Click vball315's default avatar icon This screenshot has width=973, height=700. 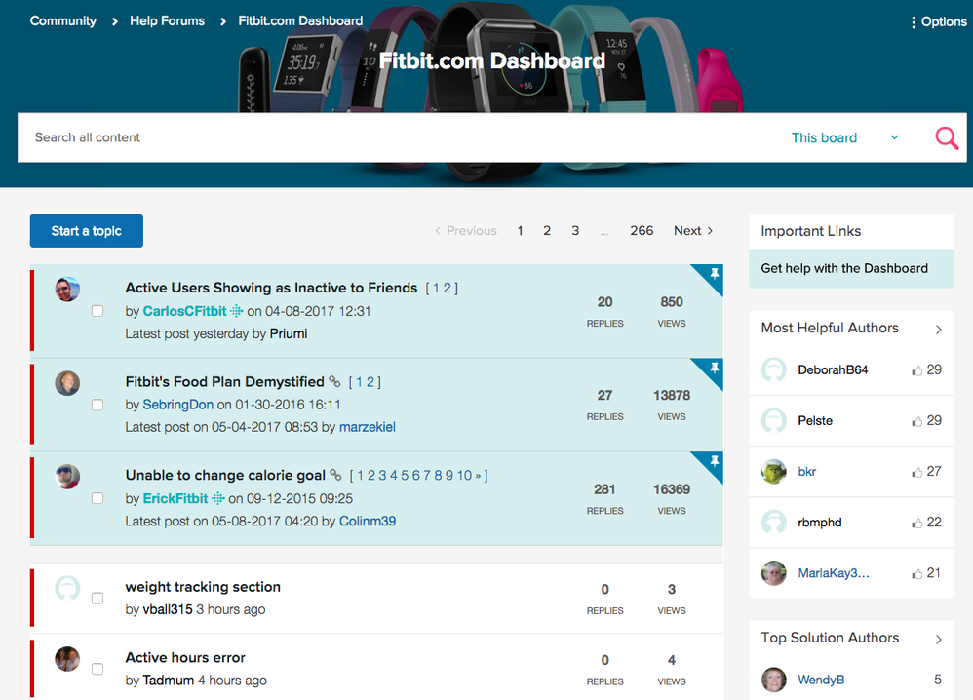tap(67, 588)
